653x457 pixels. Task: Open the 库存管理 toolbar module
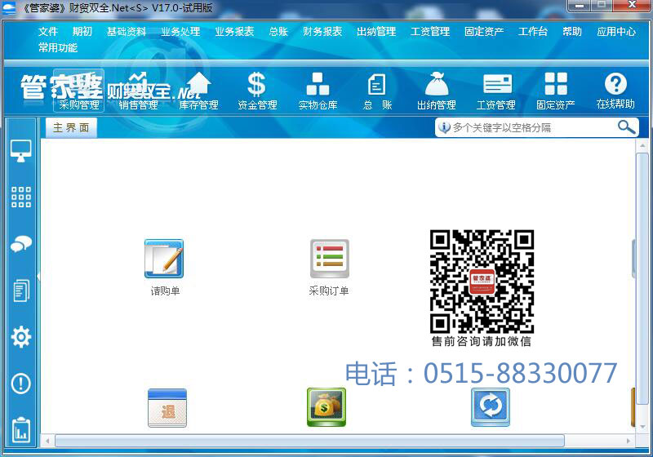coord(198,91)
